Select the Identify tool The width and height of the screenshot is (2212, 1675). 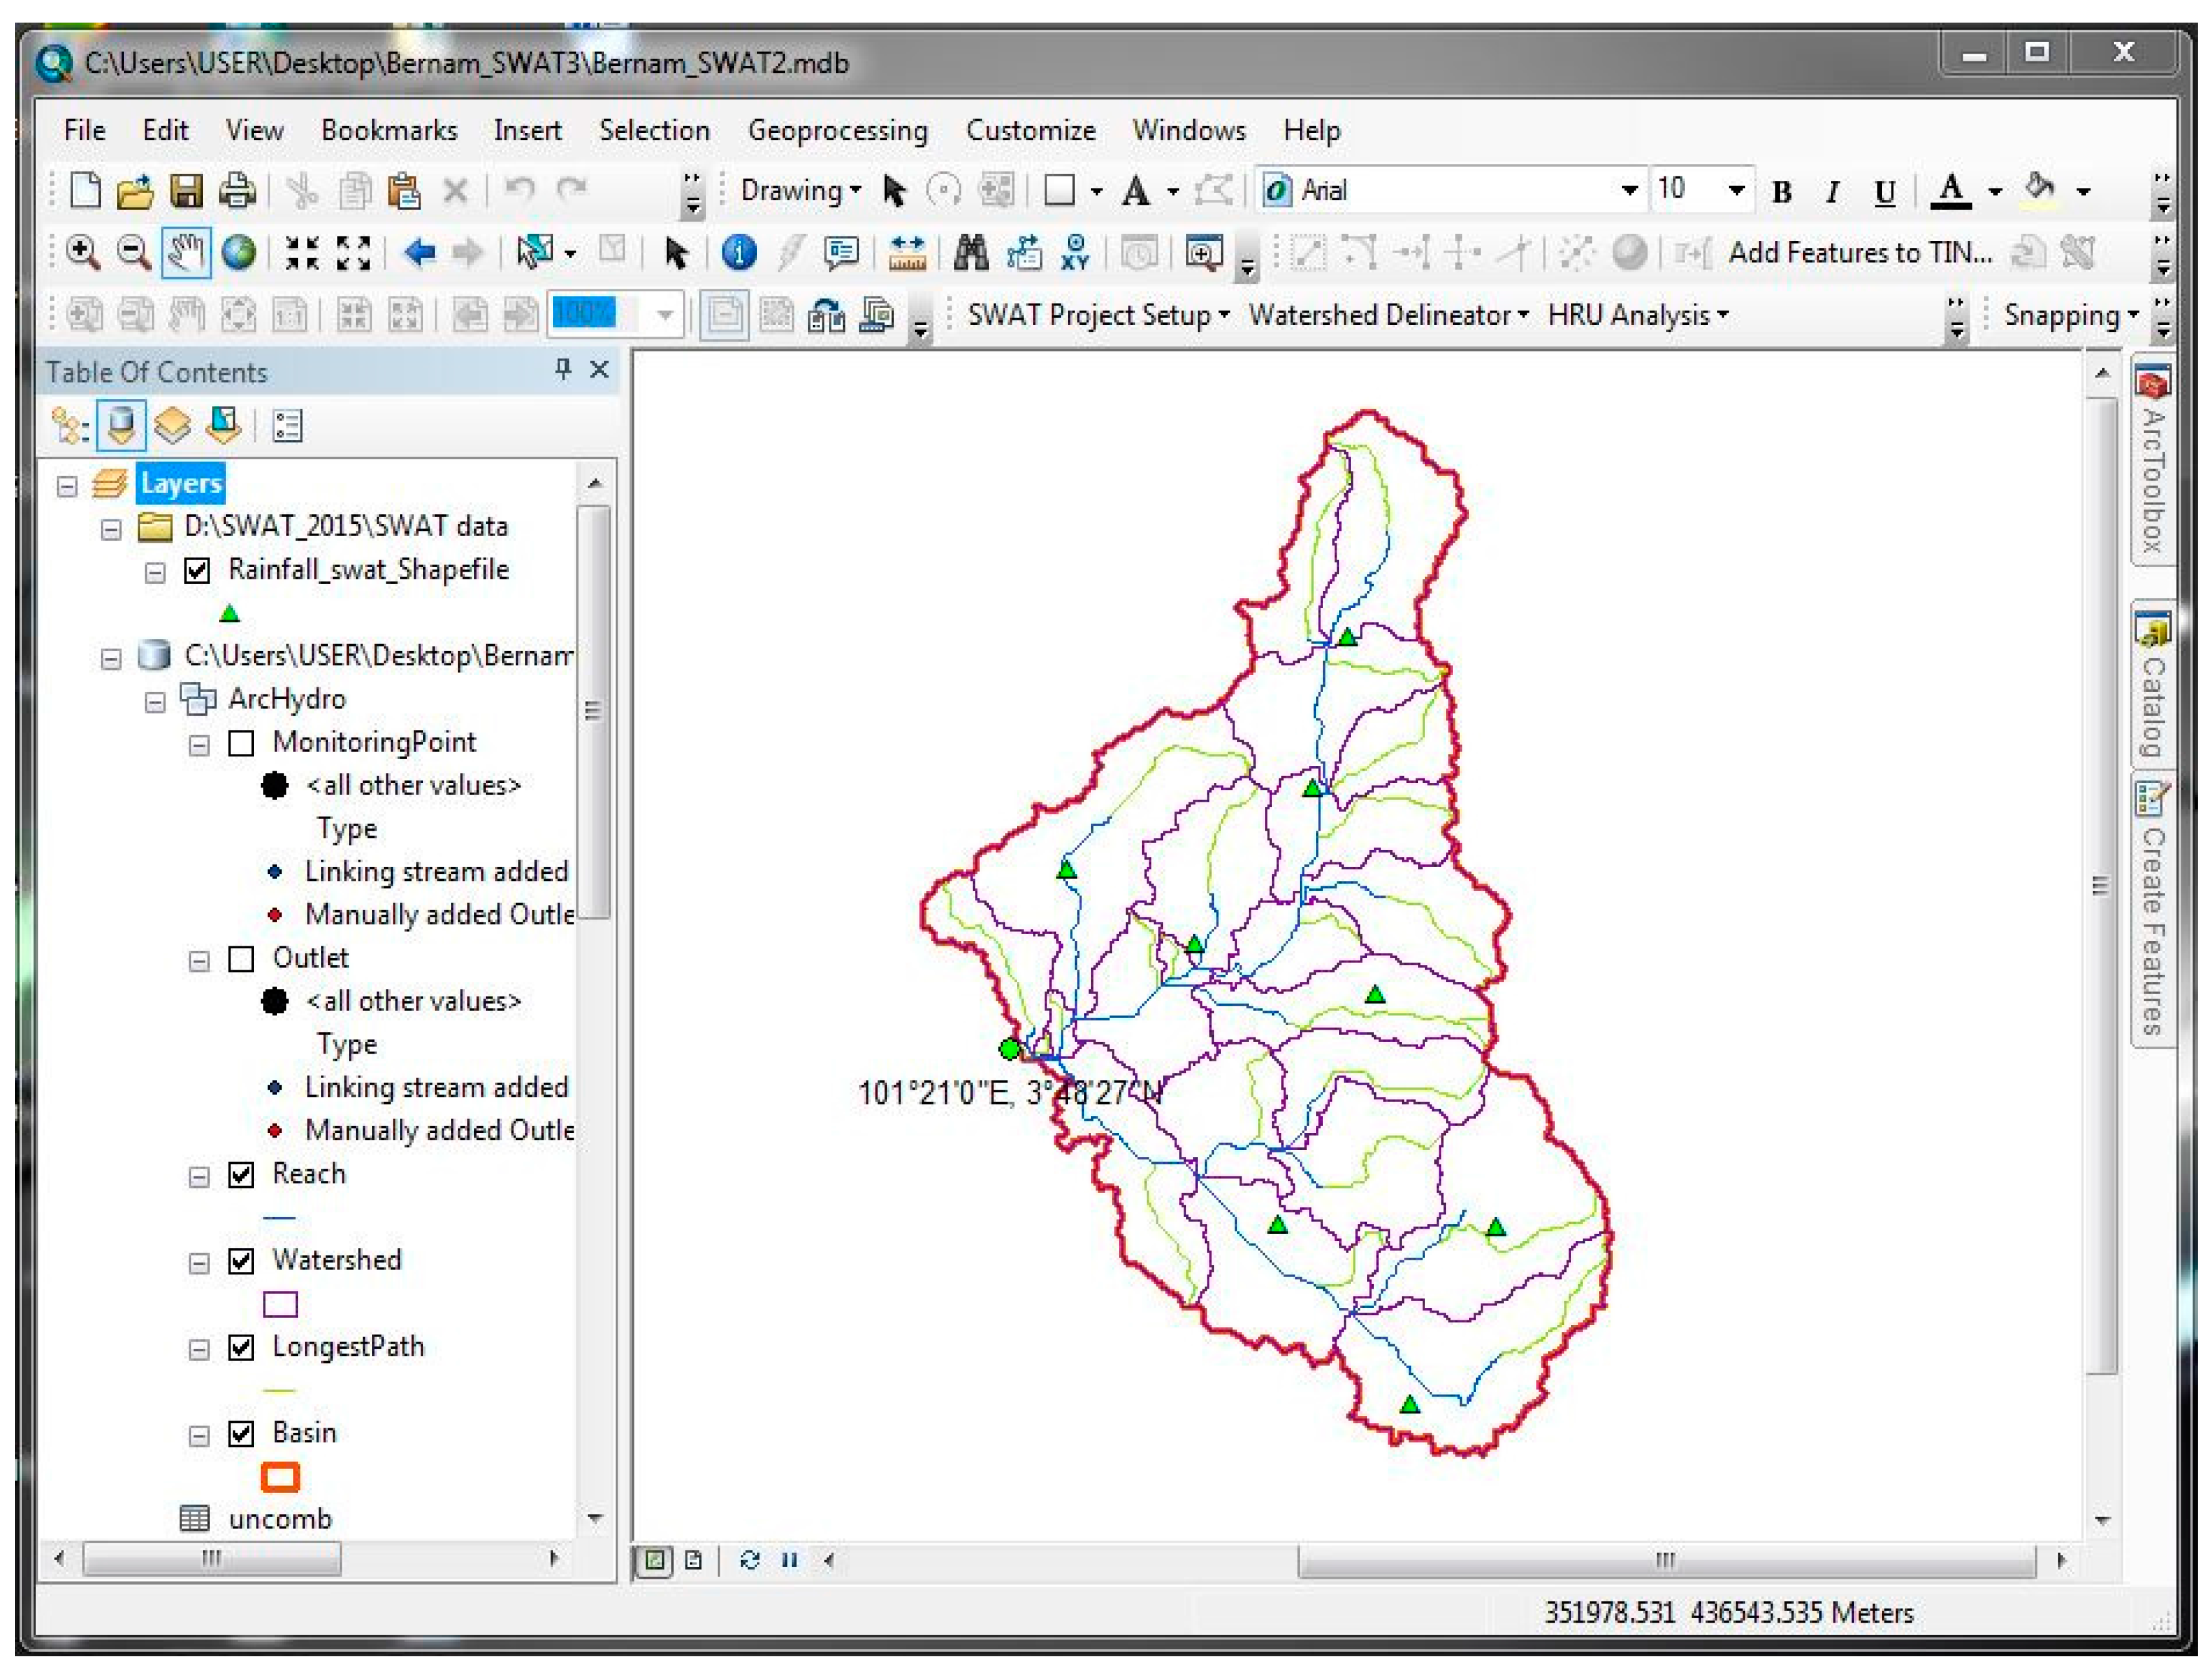click(x=739, y=253)
